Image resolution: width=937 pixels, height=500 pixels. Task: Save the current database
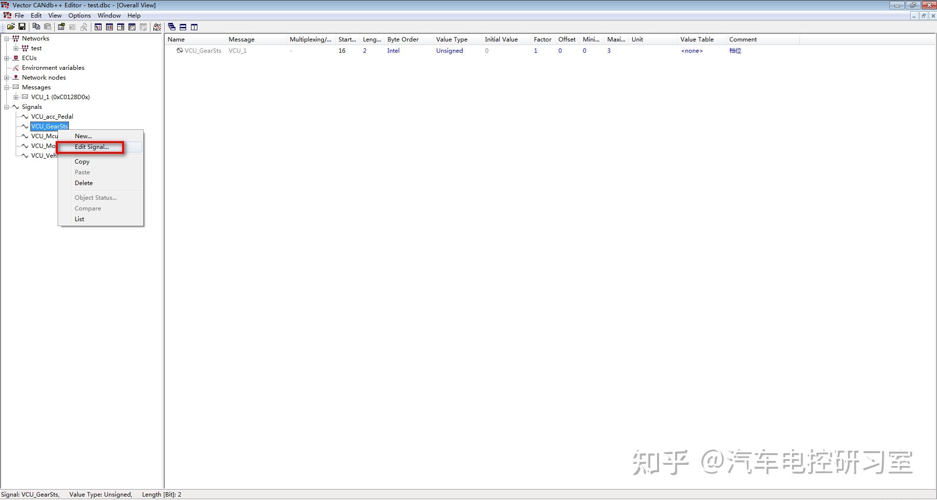[x=21, y=27]
